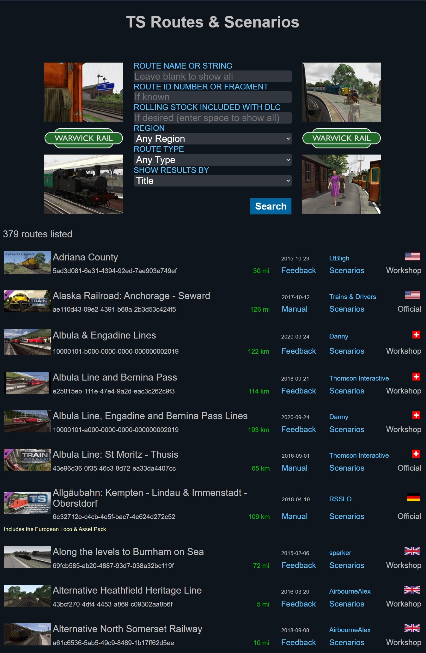Open Feedback for Albula Line, Engadine and Bernina Pass Lines
The width and height of the screenshot is (426, 653).
(299, 430)
